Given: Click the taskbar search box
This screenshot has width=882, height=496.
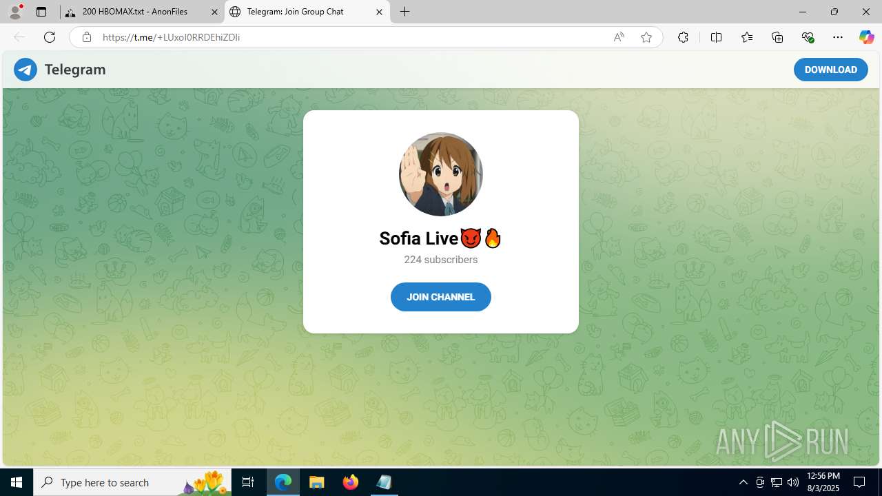Looking at the screenshot, I should pos(132,482).
